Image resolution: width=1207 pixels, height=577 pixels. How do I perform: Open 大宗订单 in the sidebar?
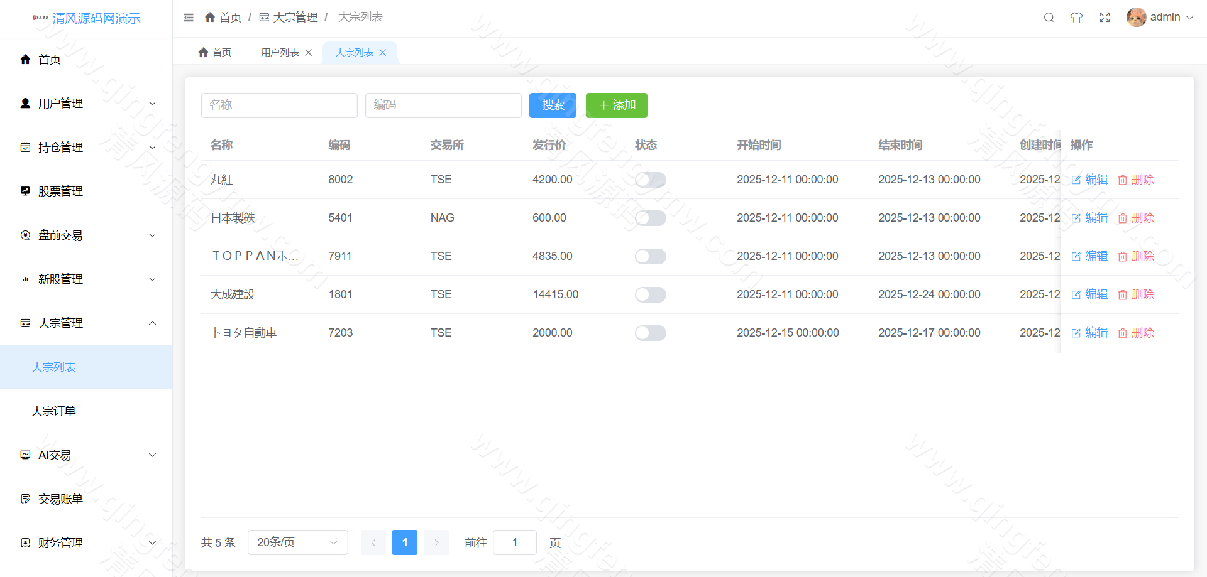tap(86, 411)
